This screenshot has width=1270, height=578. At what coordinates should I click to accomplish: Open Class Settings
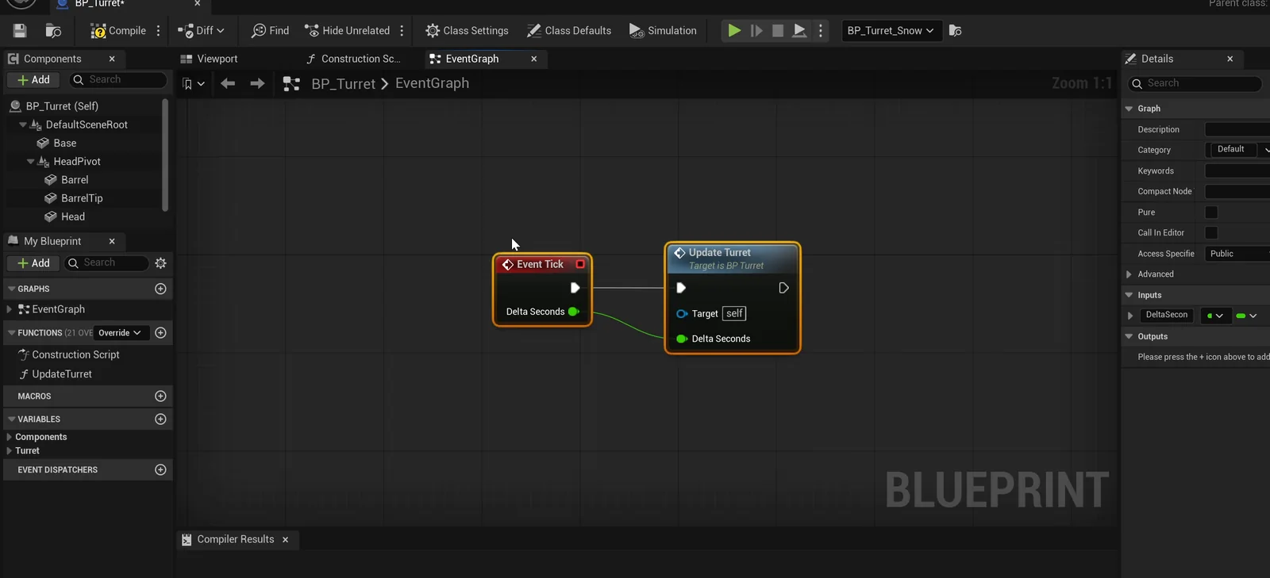(x=467, y=31)
